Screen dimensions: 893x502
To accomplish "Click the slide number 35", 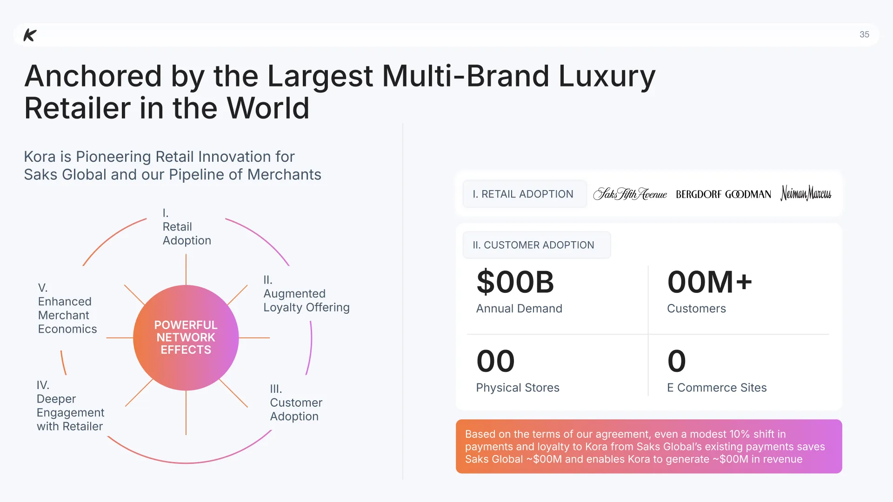I will pyautogui.click(x=864, y=34).
